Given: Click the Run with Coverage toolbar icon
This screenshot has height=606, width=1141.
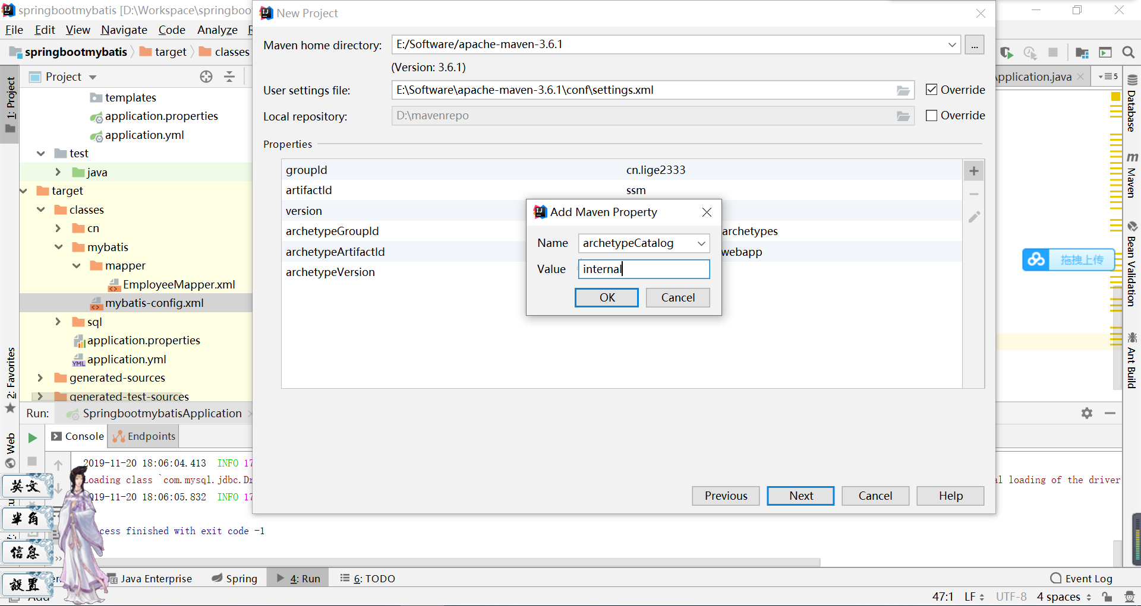Looking at the screenshot, I should click(x=1006, y=53).
